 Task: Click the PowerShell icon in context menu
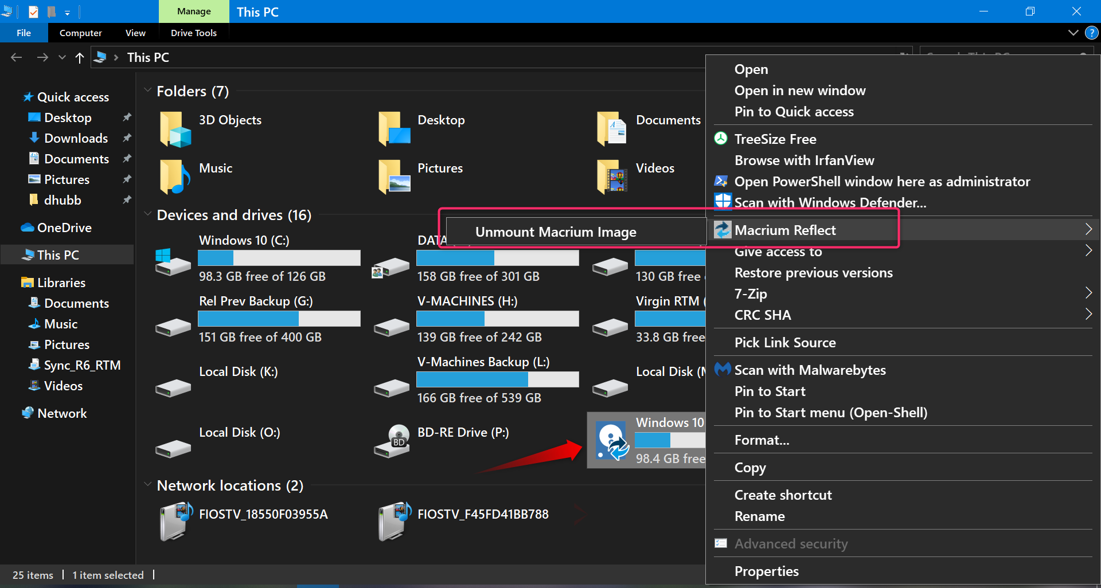click(721, 181)
